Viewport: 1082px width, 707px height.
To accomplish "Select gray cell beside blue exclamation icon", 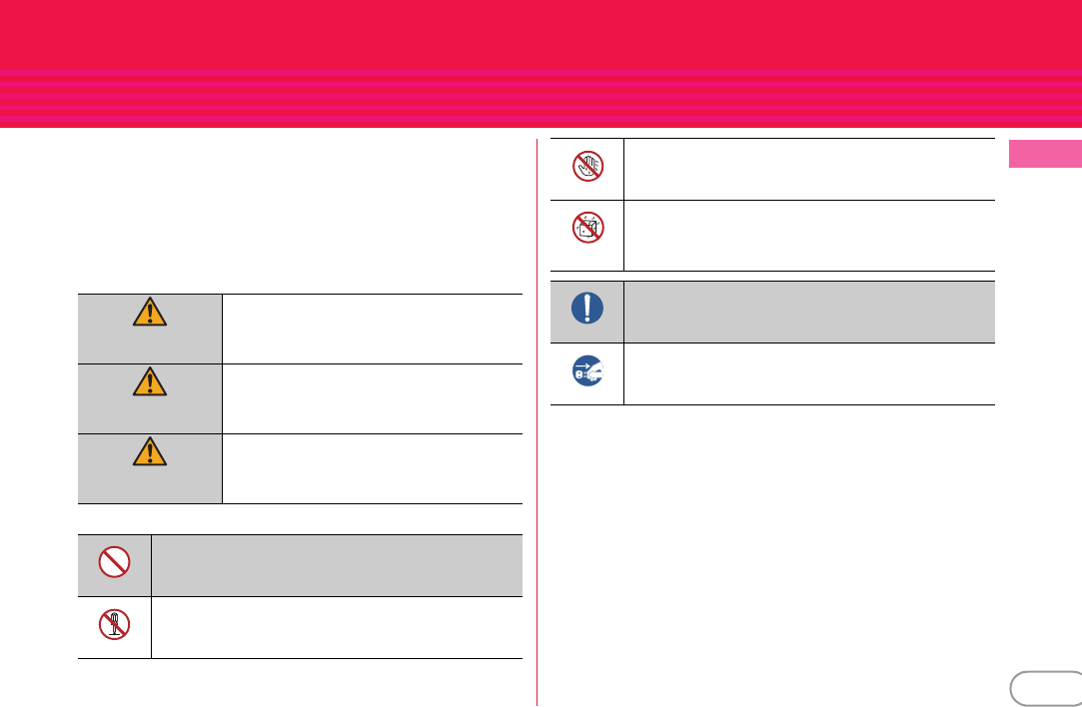I will tap(809, 312).
